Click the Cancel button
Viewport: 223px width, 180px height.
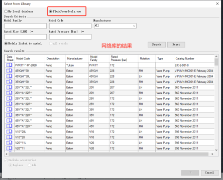coord(209,172)
